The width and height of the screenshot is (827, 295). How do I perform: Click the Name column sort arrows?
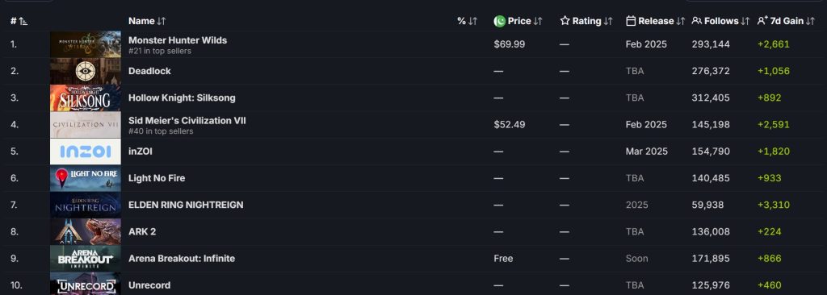tap(162, 21)
